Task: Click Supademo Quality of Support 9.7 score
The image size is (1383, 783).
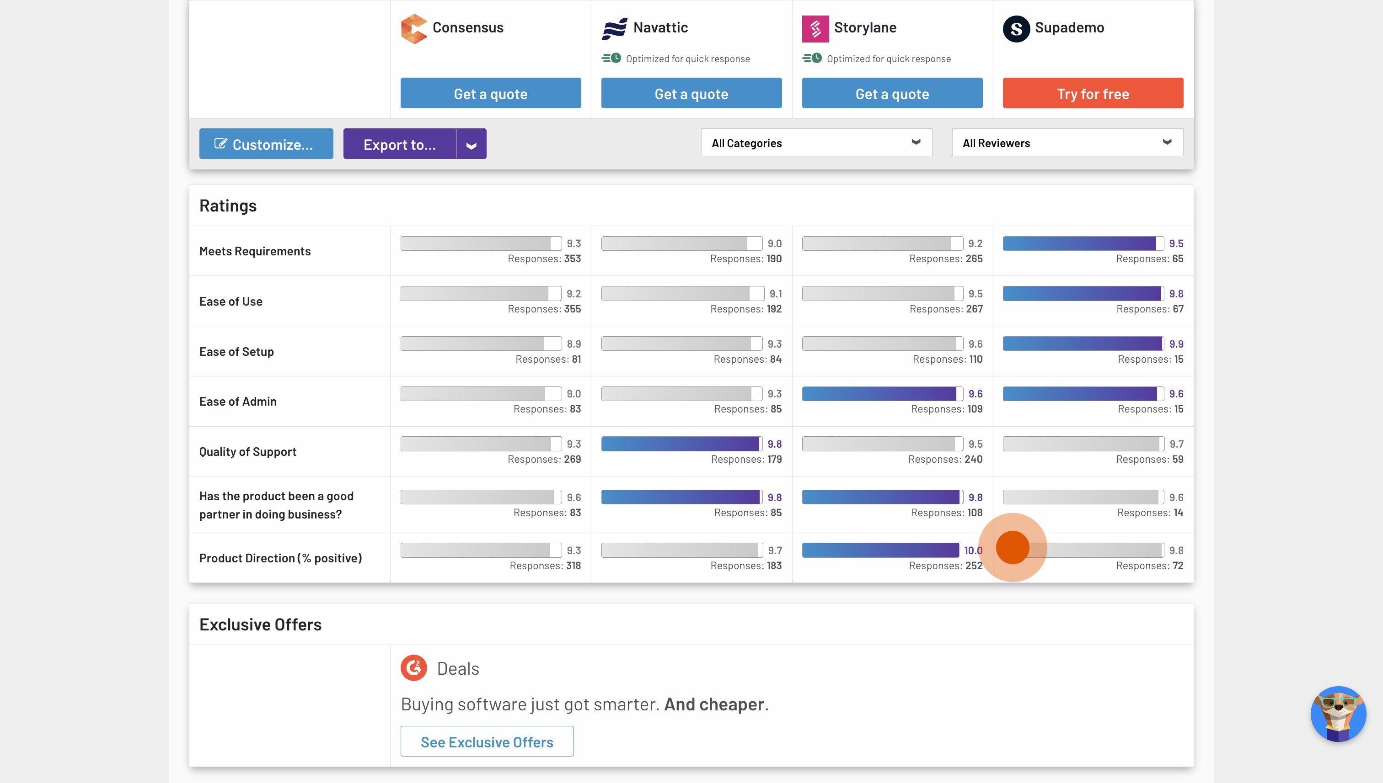Action: point(1176,444)
